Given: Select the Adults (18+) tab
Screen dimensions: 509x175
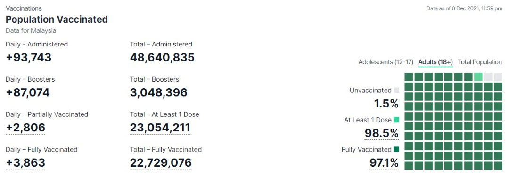Looking at the screenshot, I should [x=435, y=62].
